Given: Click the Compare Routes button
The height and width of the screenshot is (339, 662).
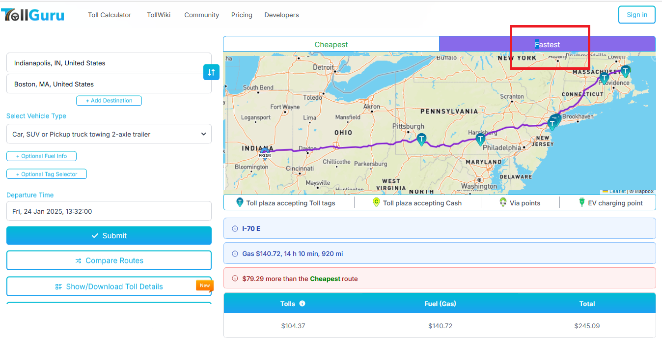Looking at the screenshot, I should [x=109, y=260].
